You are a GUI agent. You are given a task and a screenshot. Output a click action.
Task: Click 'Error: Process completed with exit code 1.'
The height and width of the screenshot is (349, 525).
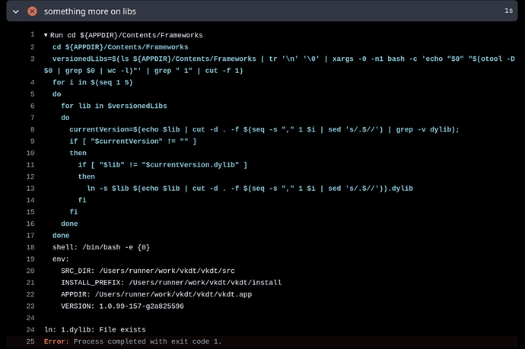[132, 341]
